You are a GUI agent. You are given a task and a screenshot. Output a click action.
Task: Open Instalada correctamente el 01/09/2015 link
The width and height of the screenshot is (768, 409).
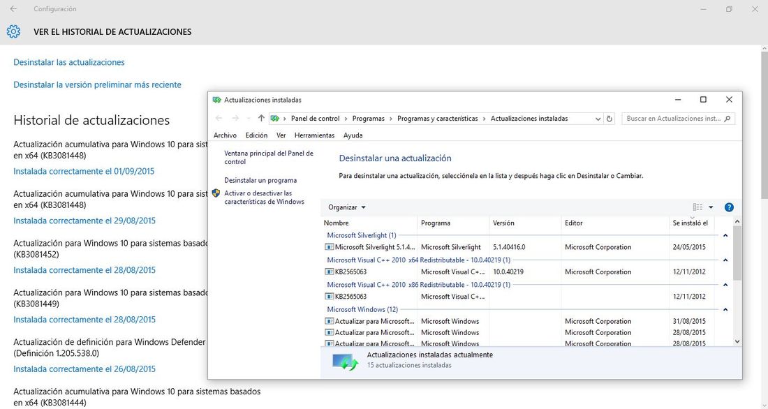[x=84, y=172]
